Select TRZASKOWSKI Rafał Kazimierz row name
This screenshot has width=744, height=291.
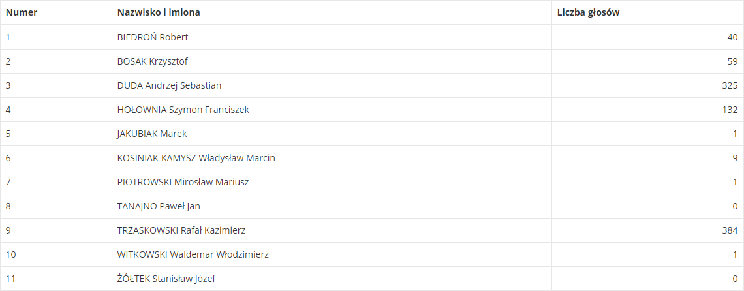click(181, 230)
